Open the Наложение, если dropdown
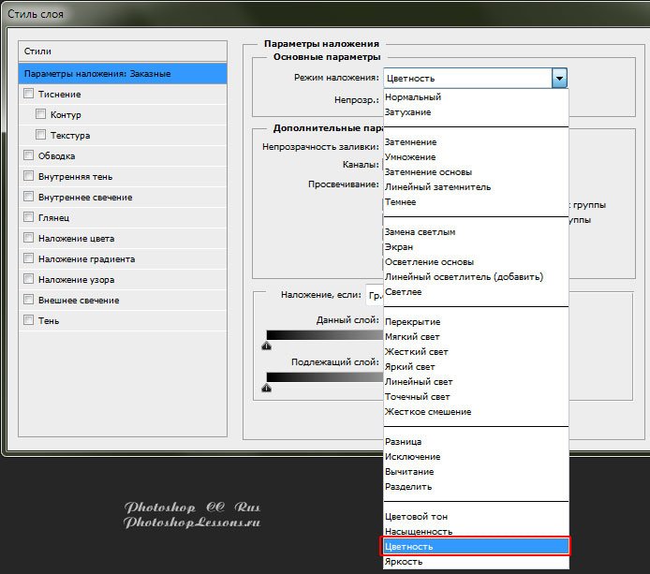Screen dimensions: 650x574 [374, 294]
